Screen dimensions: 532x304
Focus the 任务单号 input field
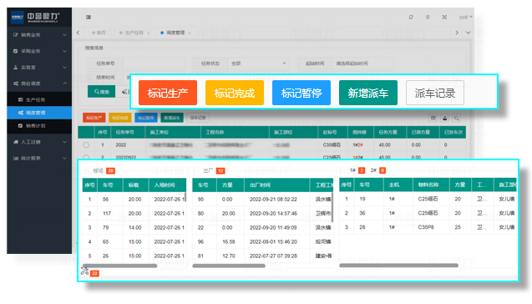pos(154,63)
